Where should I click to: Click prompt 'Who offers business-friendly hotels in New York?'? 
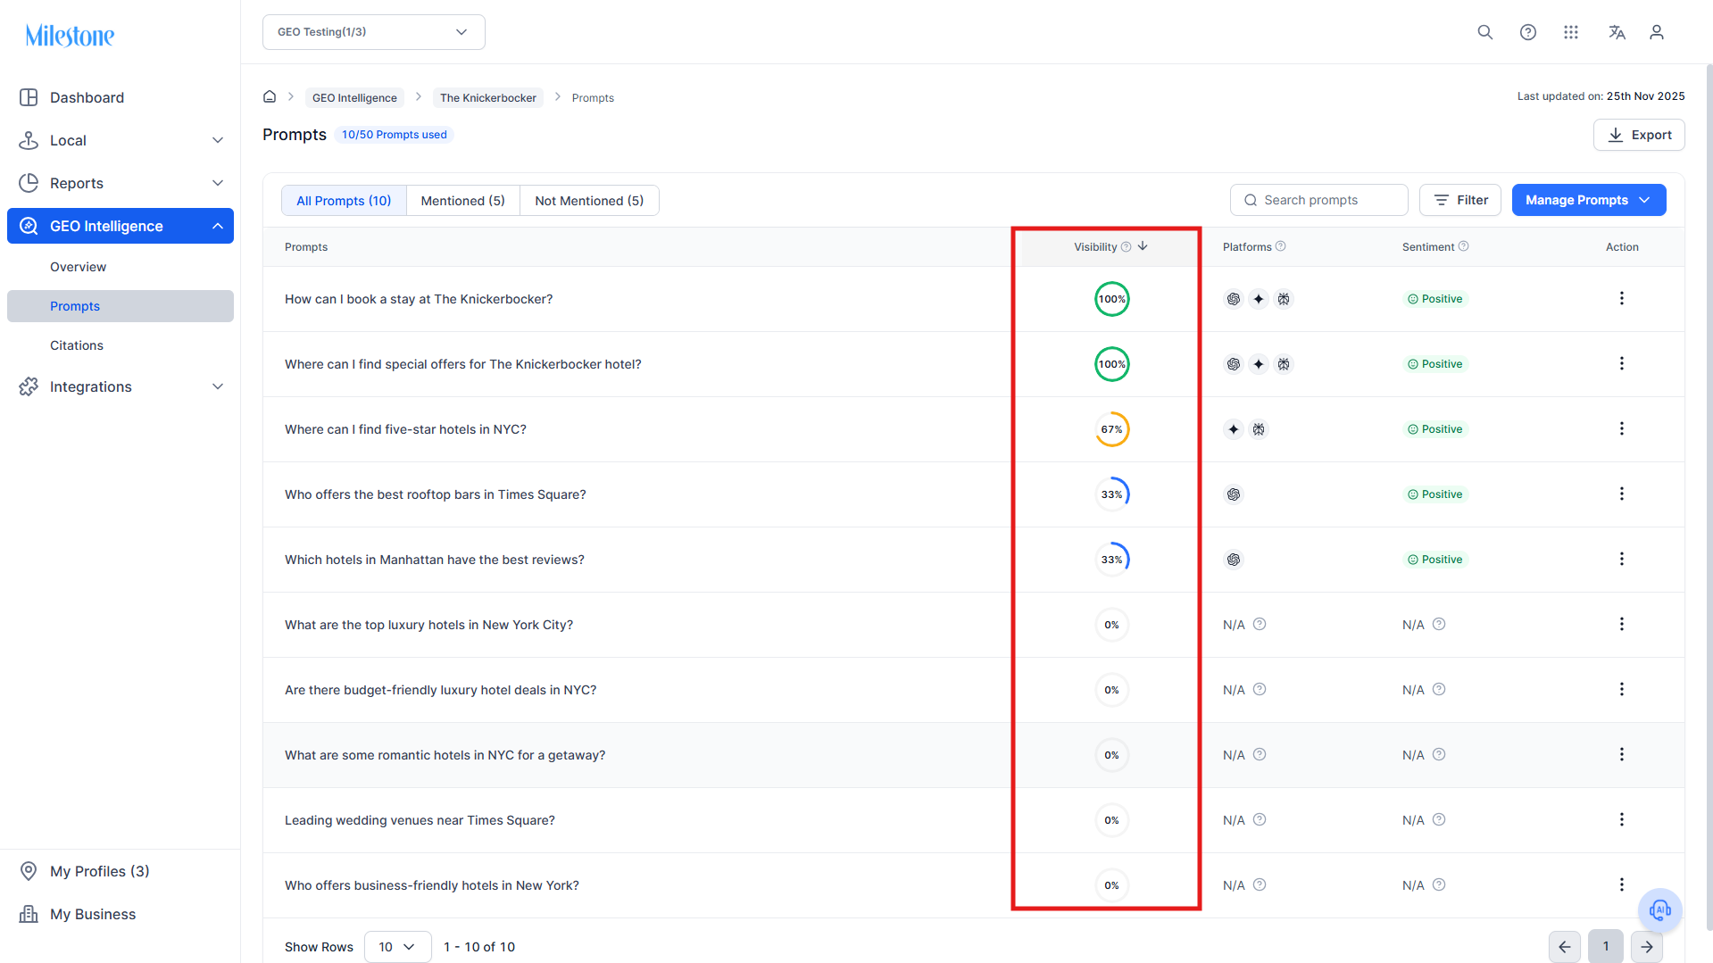click(432, 885)
